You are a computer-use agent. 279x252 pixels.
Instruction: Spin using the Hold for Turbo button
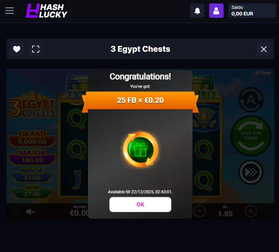coord(251,136)
